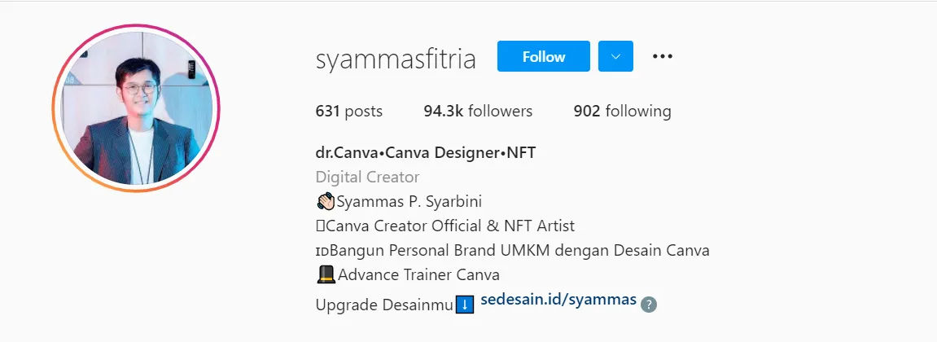Image resolution: width=937 pixels, height=342 pixels.
Task: Click the gray question mark help icon
Action: 648,305
